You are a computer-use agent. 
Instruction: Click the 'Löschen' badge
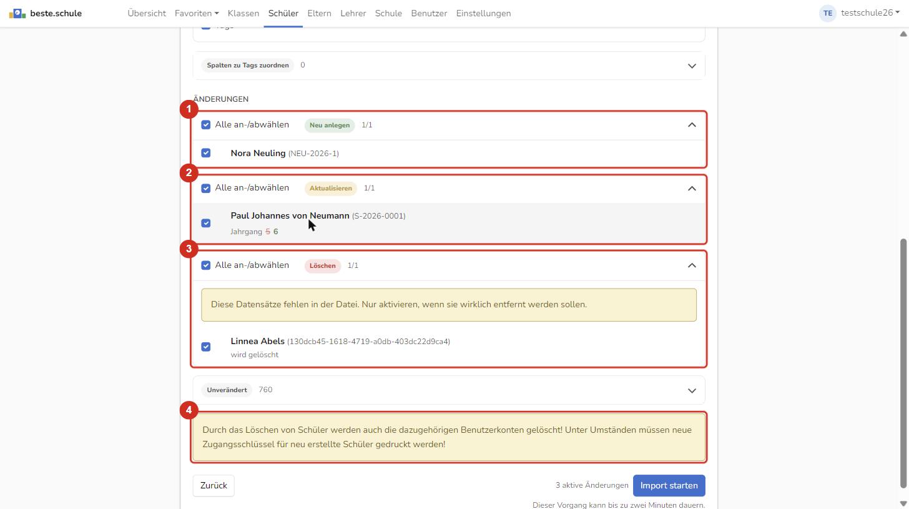pyautogui.click(x=323, y=265)
